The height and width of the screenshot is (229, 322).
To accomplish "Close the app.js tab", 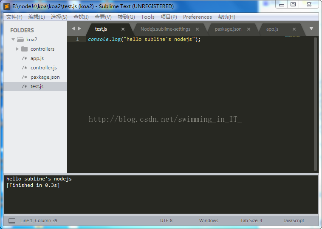I will pyautogui.click(x=294, y=29).
